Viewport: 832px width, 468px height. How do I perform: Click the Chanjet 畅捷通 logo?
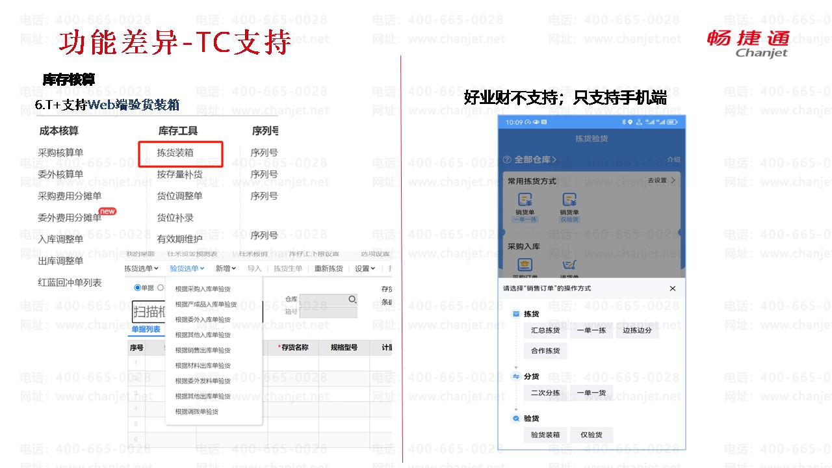(x=747, y=44)
